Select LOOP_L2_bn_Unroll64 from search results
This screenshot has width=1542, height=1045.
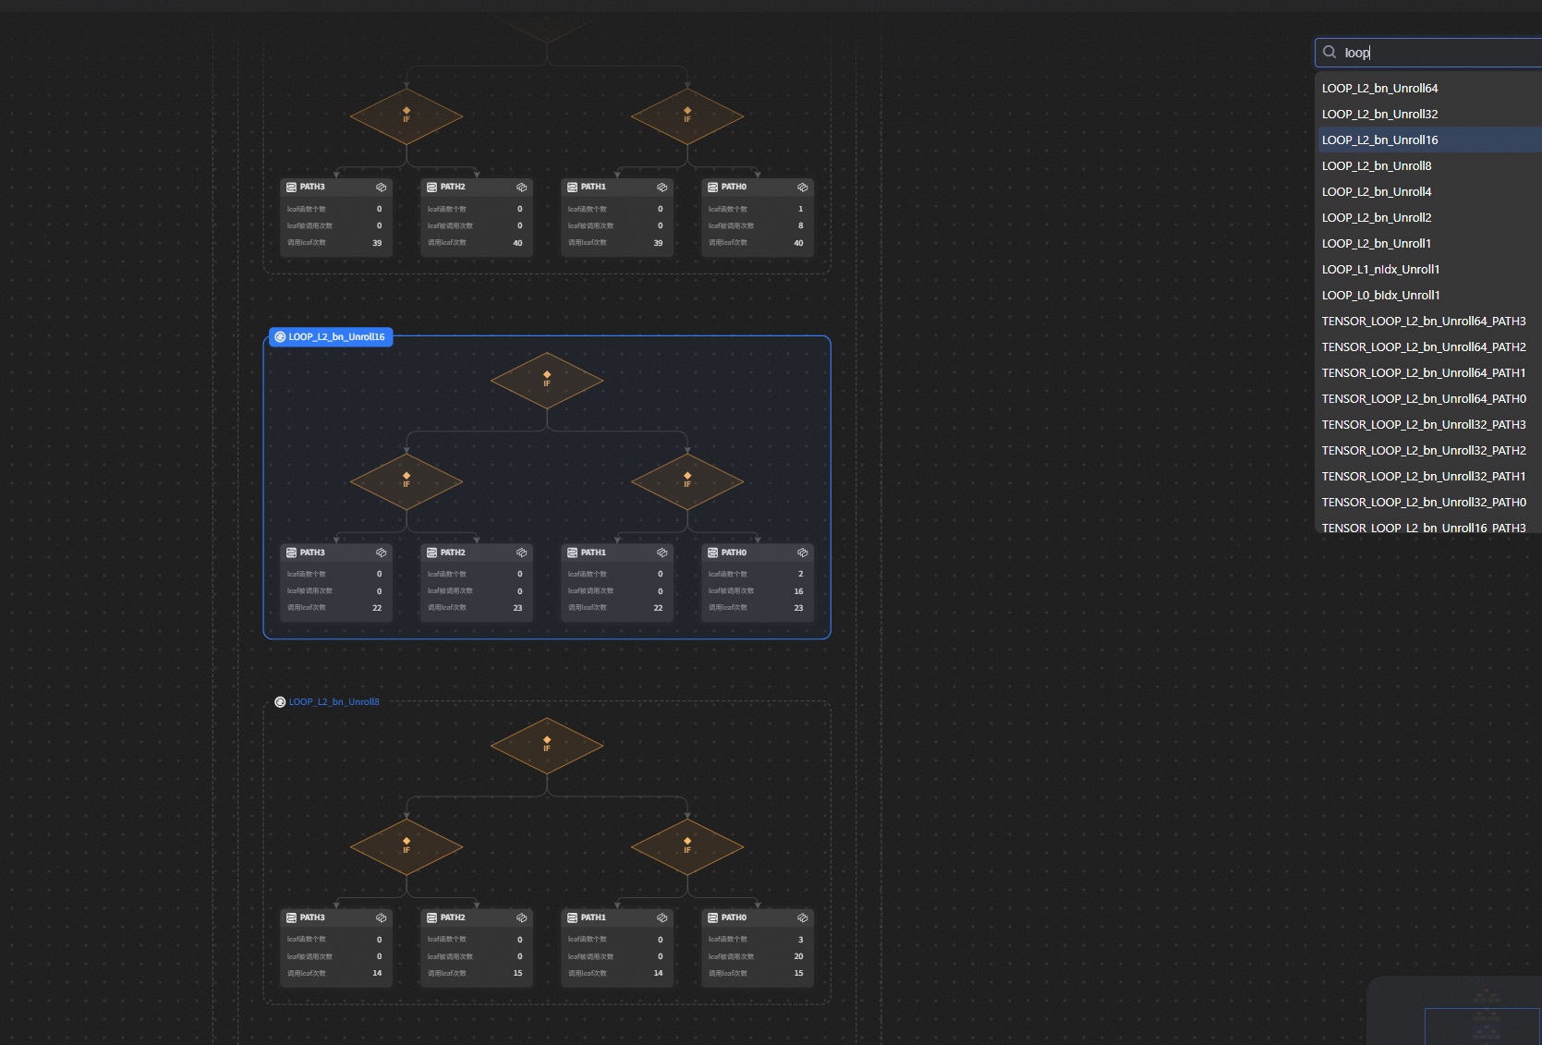[1379, 89]
